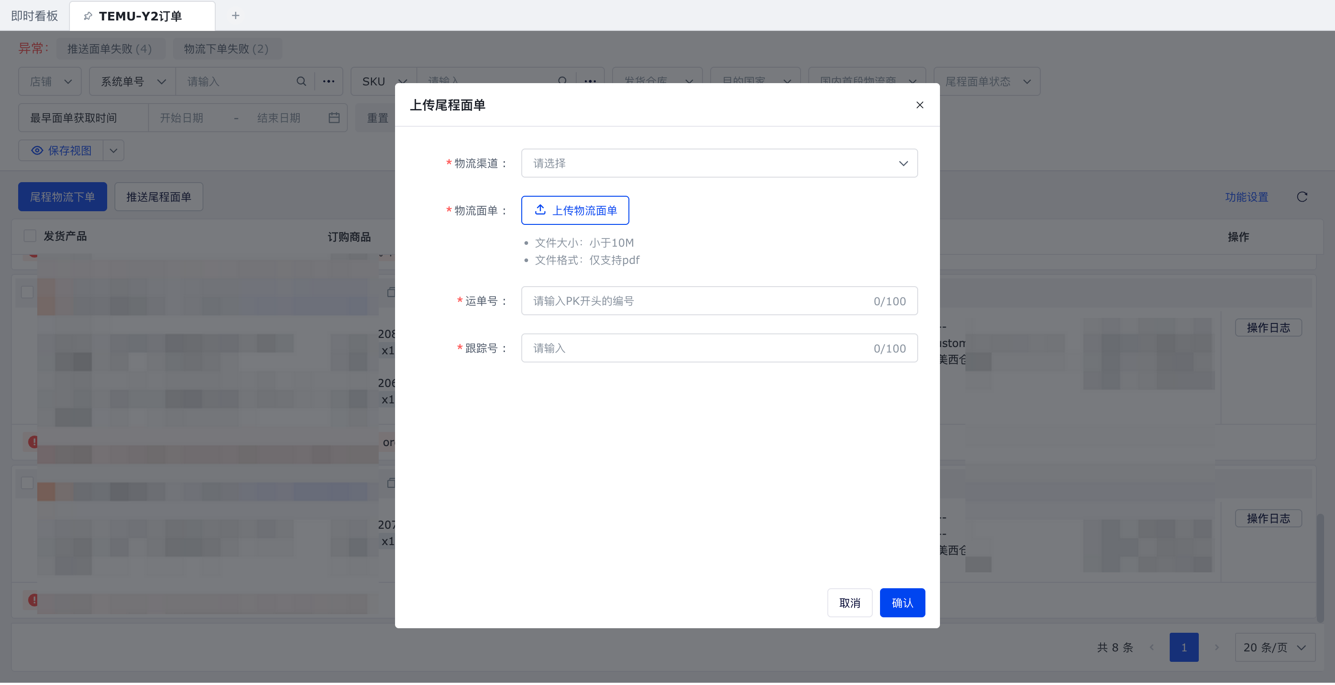Viewport: 1335px width, 685px height.
Task: Click the eye icon on 保存视图
Action: (x=37, y=151)
